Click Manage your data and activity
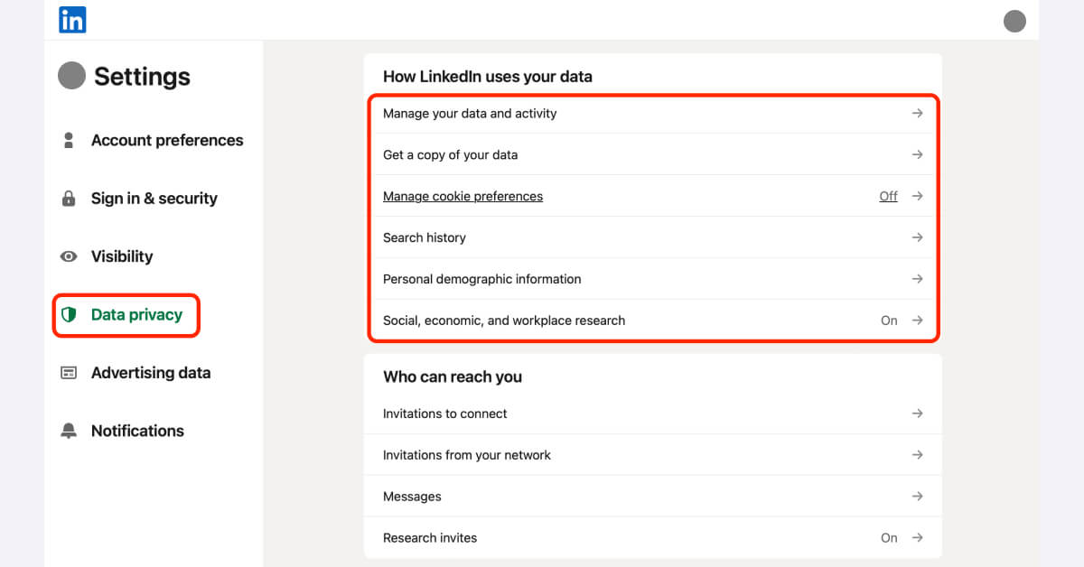This screenshot has width=1084, height=567. [470, 113]
